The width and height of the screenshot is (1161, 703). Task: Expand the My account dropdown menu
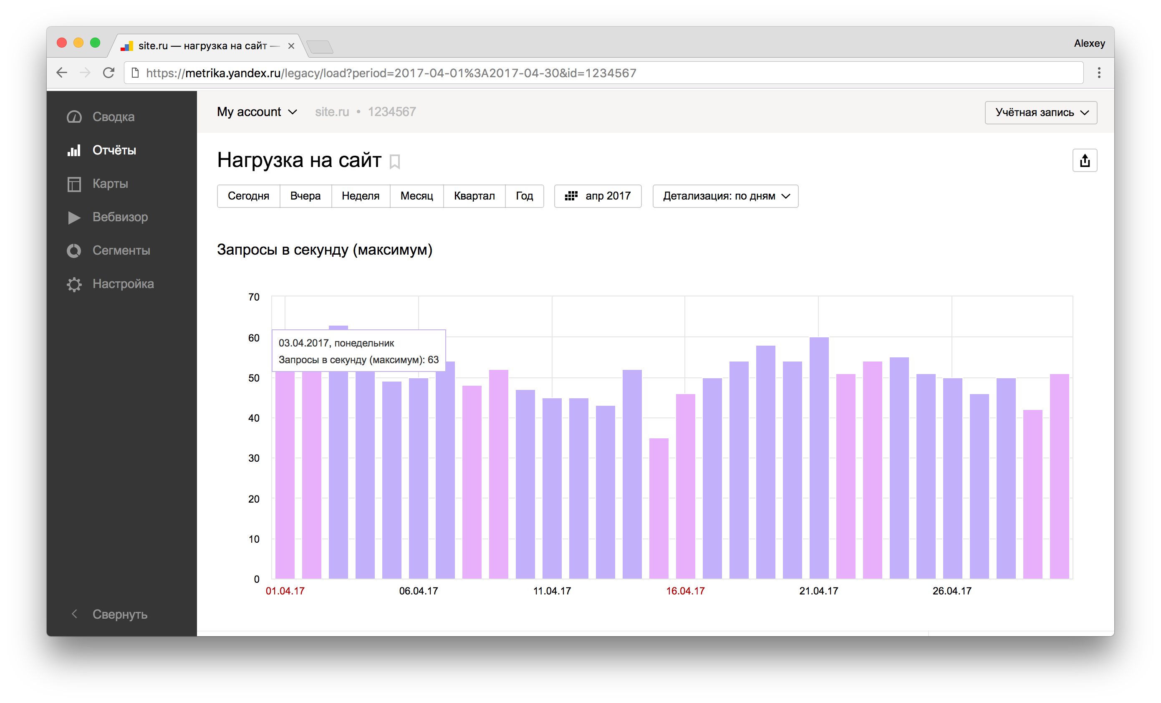256,112
